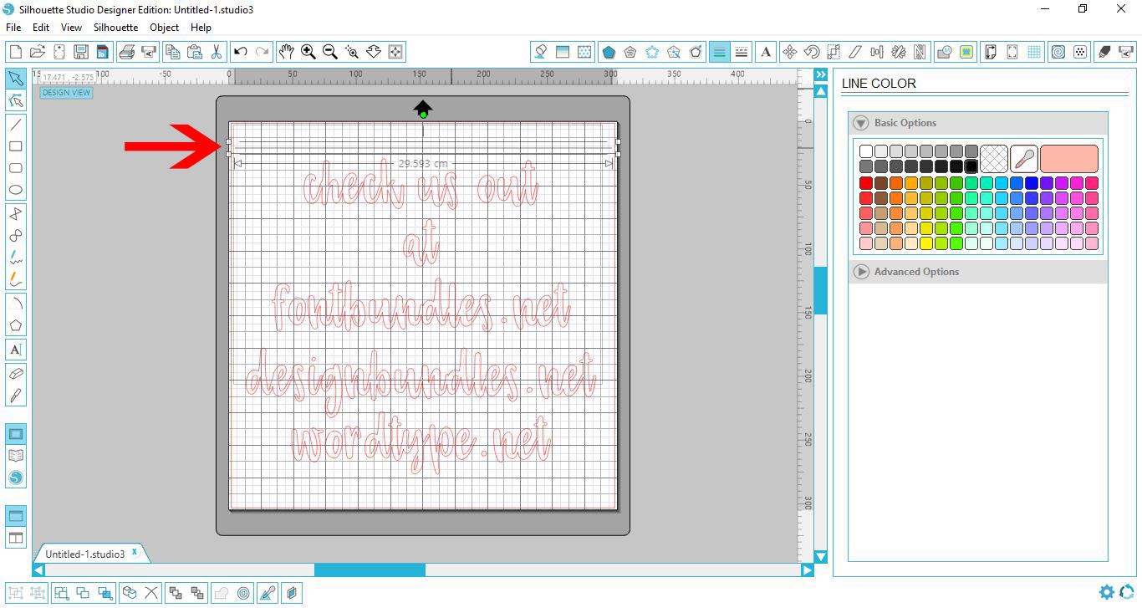Screen dimensions: 1142x608
Task: Pick the red line color swatch
Action: pyautogui.click(x=865, y=182)
